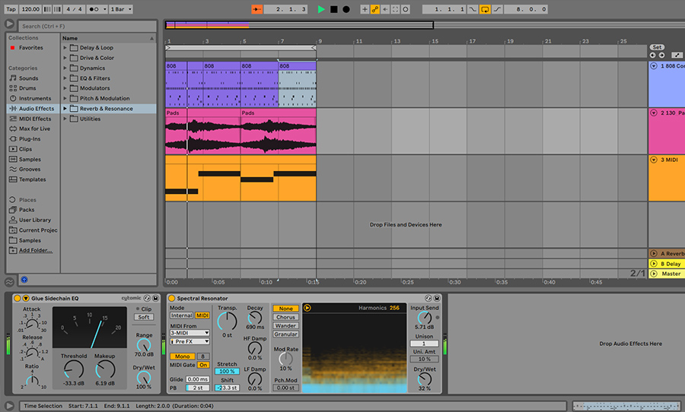
Task: Click the Capture MIDI bracket icon
Action: 395,9
